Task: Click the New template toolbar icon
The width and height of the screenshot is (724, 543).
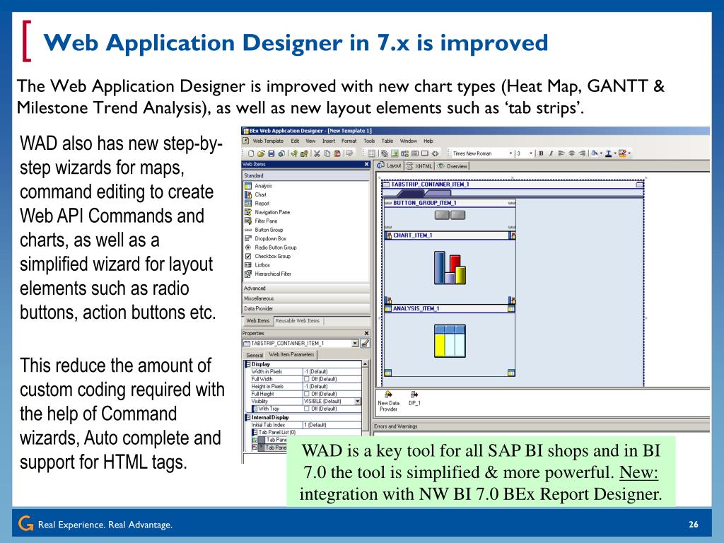Action: pyautogui.click(x=251, y=153)
